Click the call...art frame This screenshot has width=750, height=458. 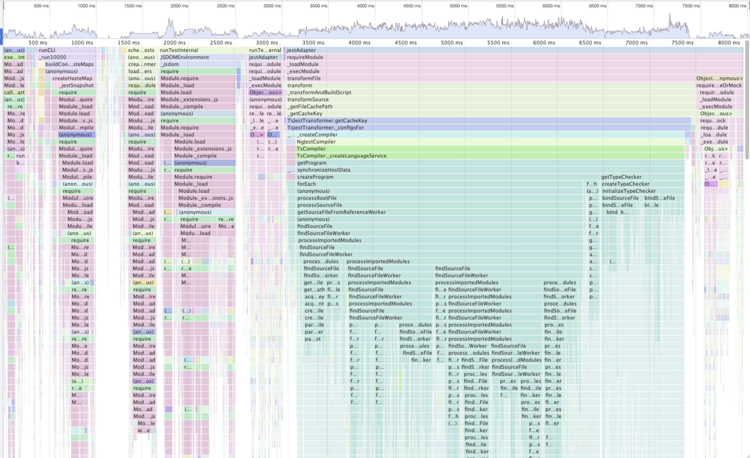click(14, 92)
